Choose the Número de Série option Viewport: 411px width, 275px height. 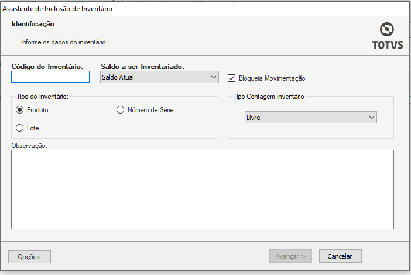[x=121, y=110]
